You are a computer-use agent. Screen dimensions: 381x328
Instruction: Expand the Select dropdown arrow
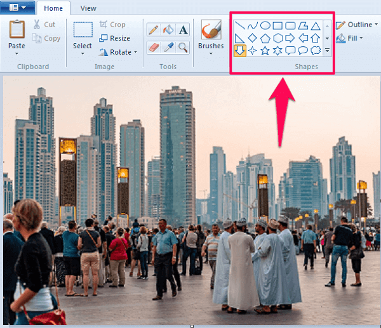pyautogui.click(x=83, y=53)
